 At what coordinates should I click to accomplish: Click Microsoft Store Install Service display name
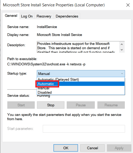pyautogui.click(x=59, y=35)
